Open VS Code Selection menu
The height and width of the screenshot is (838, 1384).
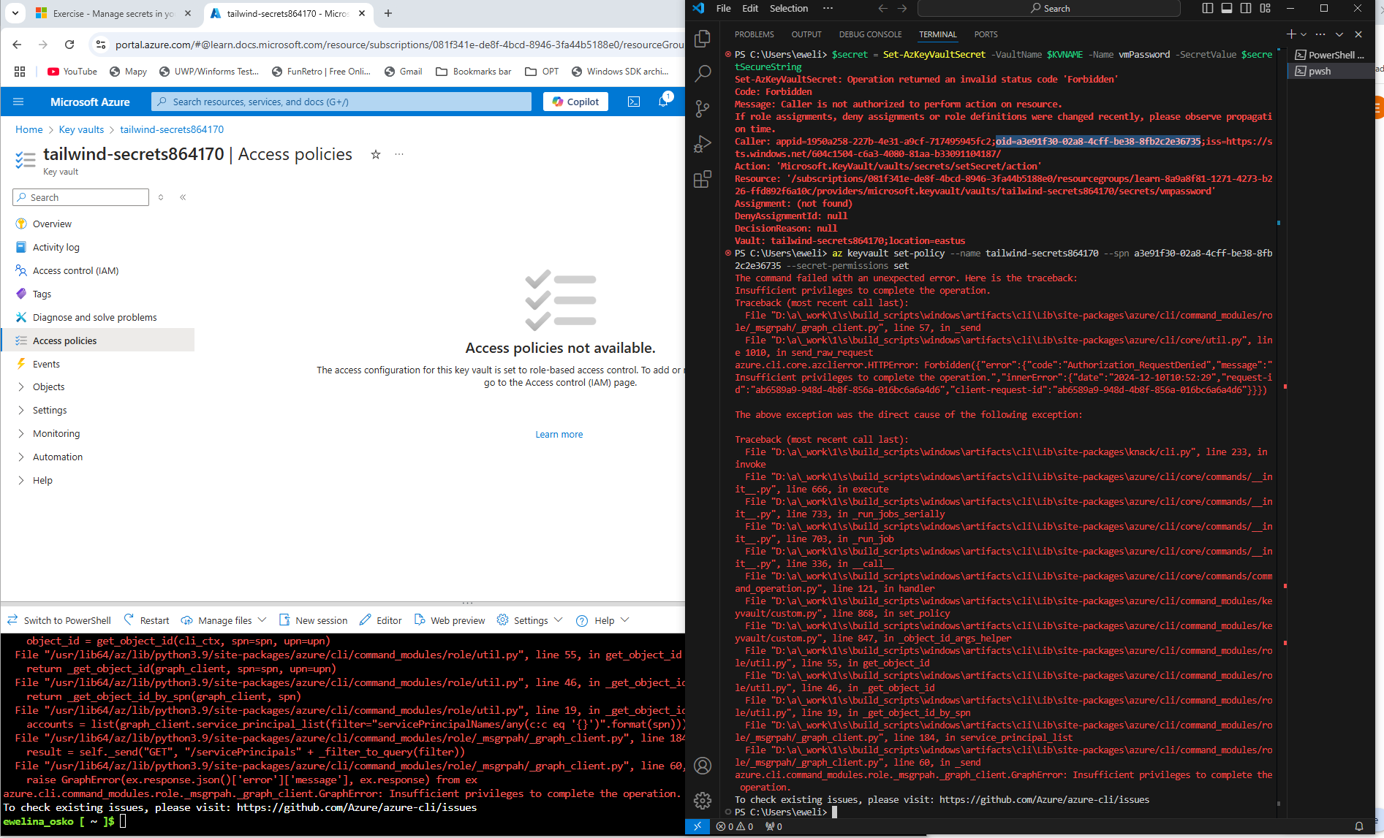789,8
